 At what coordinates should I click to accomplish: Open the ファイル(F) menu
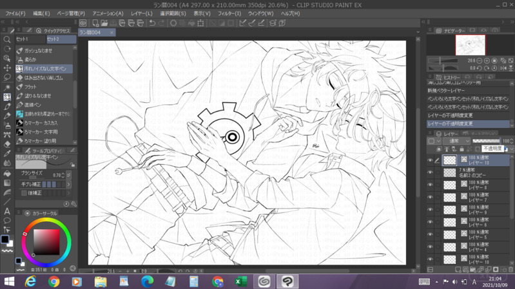[x=15, y=14]
